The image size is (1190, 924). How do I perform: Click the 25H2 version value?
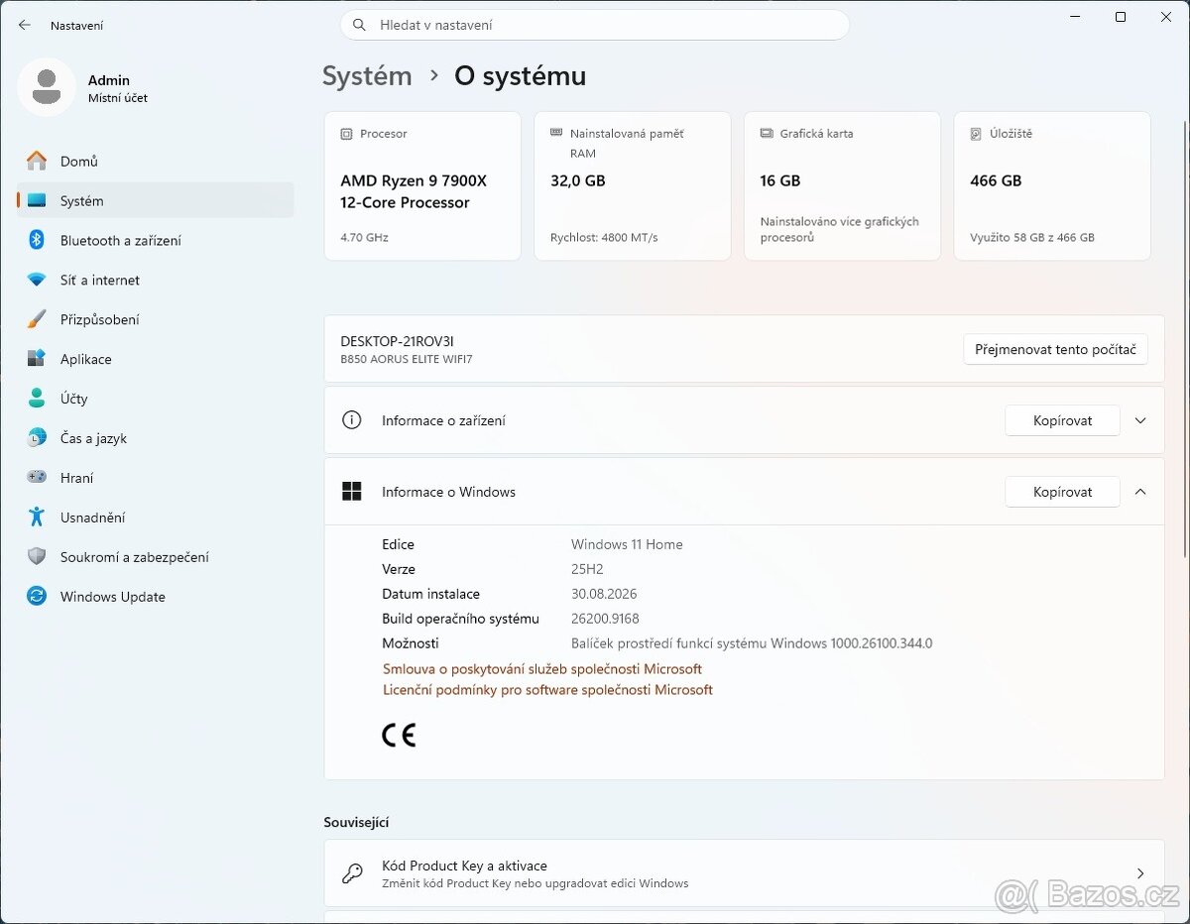587,569
